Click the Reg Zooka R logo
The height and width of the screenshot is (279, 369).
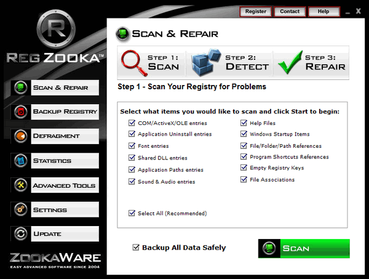click(x=56, y=29)
